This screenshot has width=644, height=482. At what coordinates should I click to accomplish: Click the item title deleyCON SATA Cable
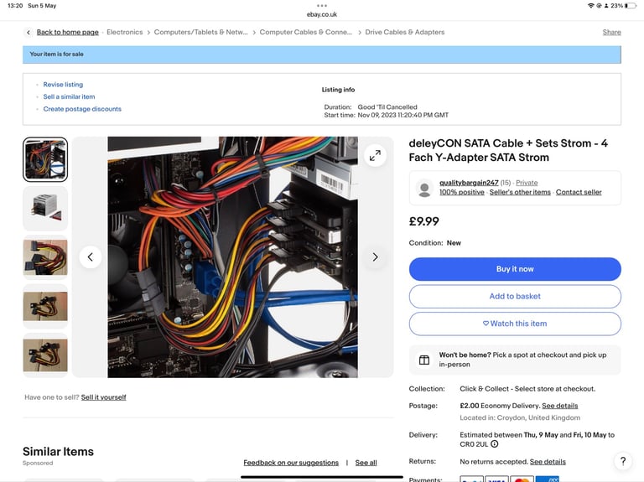point(508,150)
